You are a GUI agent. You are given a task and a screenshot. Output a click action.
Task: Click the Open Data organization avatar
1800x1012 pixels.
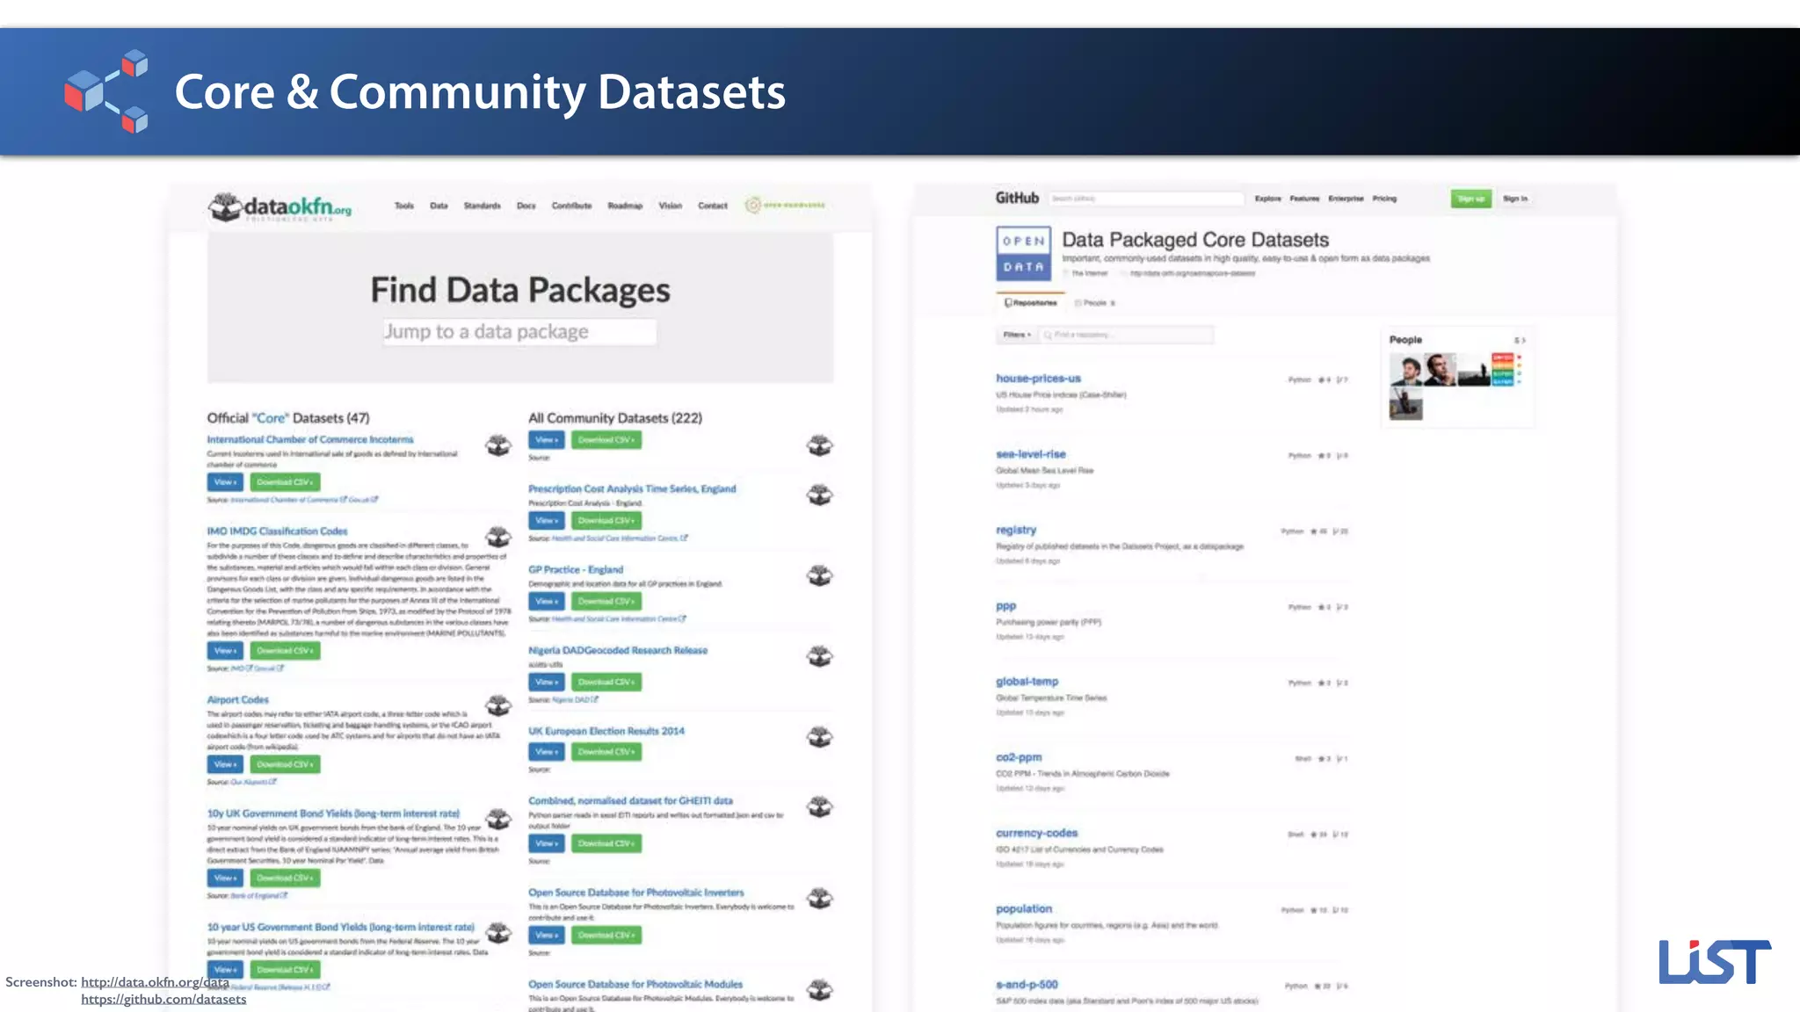point(1023,254)
